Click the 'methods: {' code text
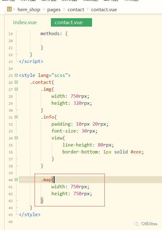 point(54,34)
